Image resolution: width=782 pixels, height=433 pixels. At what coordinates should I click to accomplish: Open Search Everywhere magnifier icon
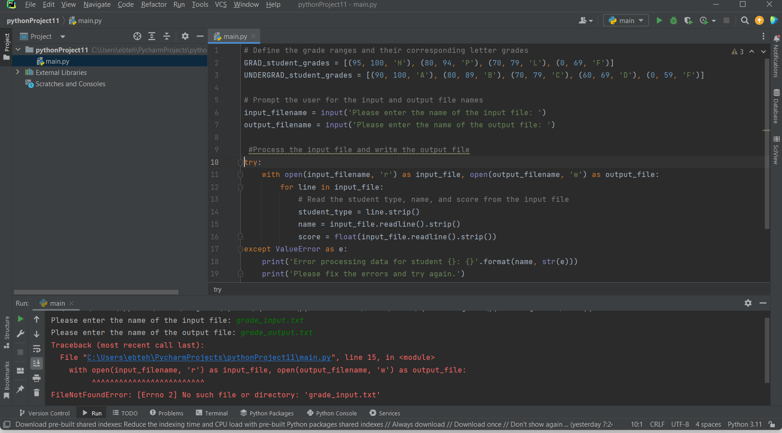(745, 20)
